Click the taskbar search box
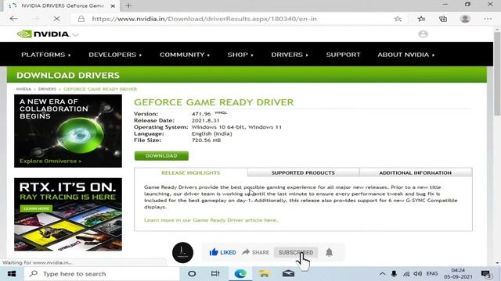 [x=103, y=274]
